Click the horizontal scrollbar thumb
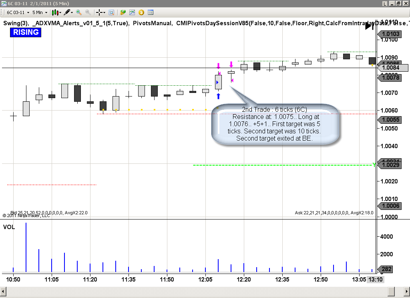410x298 pixels. 391,291
